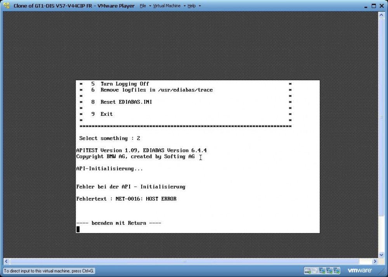Screen dimensions: 388x277
Task: Click the dropdown arrow next to Virtual Machine
Action: pos(185,6)
